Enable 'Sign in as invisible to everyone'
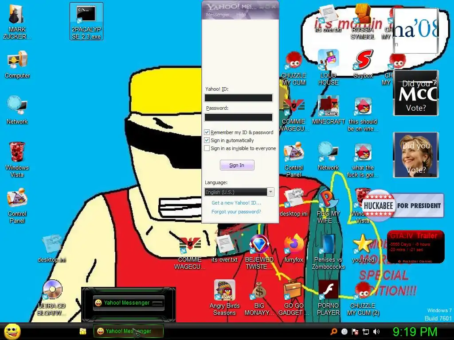 click(207, 148)
